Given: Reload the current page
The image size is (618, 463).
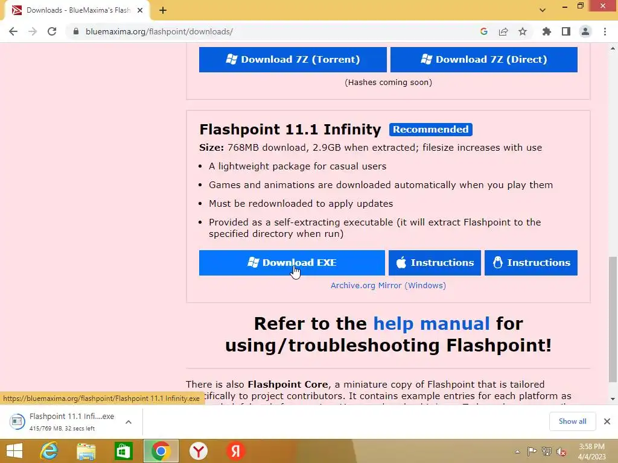Looking at the screenshot, I should coord(52,31).
